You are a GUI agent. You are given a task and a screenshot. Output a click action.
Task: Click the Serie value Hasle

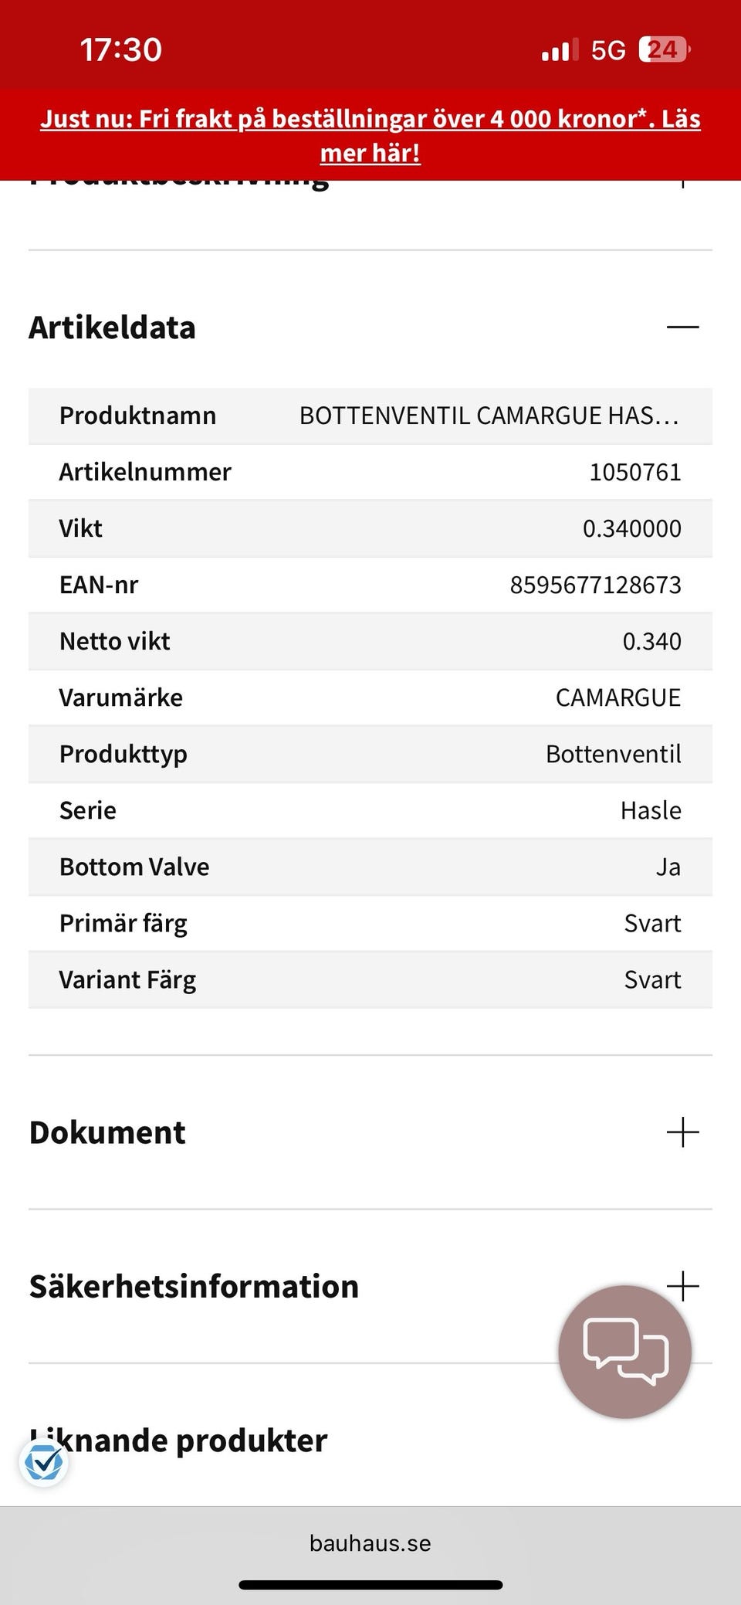pyautogui.click(x=650, y=809)
